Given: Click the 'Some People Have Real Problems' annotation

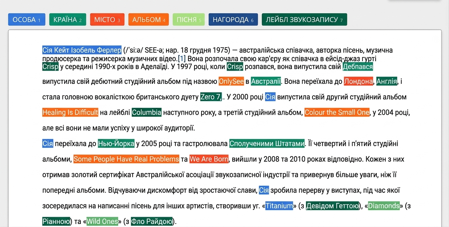Looking at the screenshot, I should click(126, 159).
